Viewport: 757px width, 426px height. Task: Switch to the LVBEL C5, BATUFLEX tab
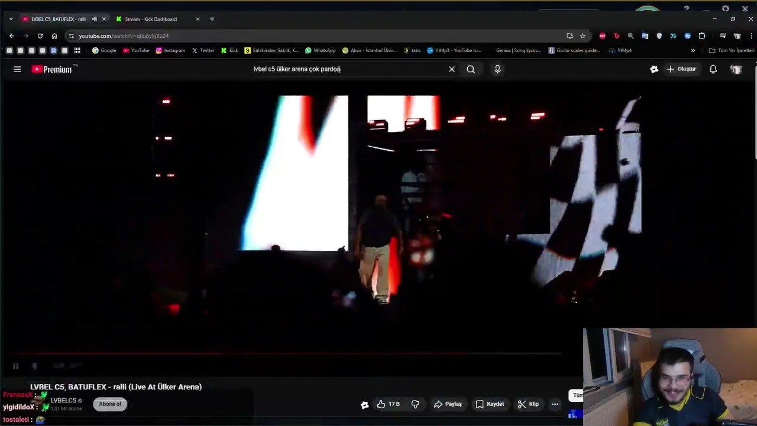coord(58,19)
